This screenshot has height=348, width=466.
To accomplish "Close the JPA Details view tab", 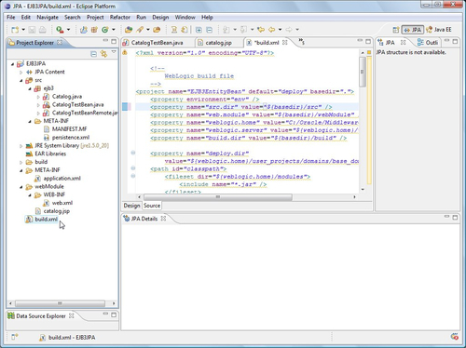I will pyautogui.click(x=163, y=219).
